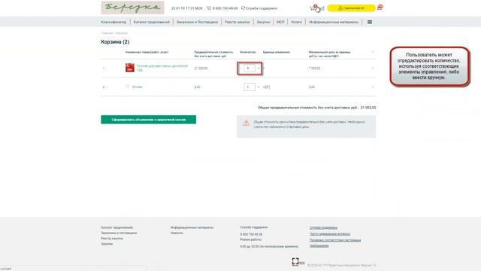Open Информационные материалы in navigation bar
Viewport: 481px width, 271px height.
[334, 22]
